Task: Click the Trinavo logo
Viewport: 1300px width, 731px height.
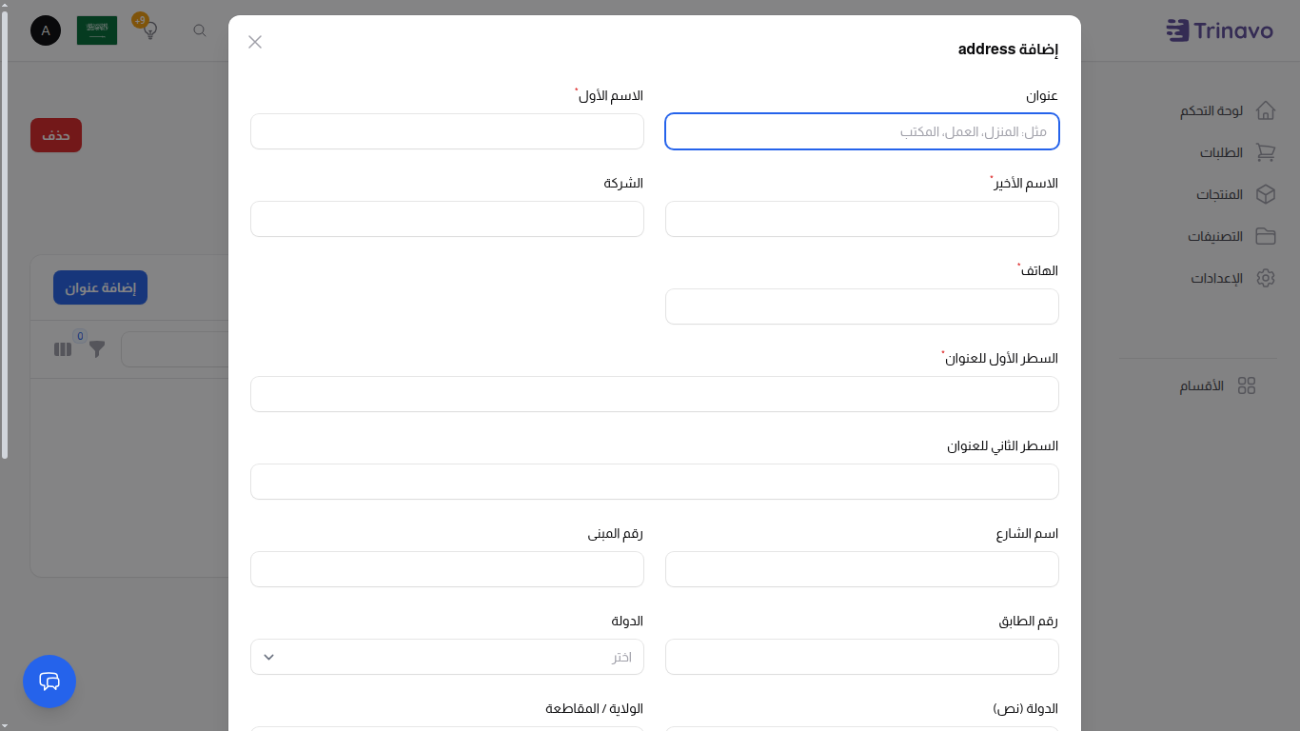Action: (1221, 30)
